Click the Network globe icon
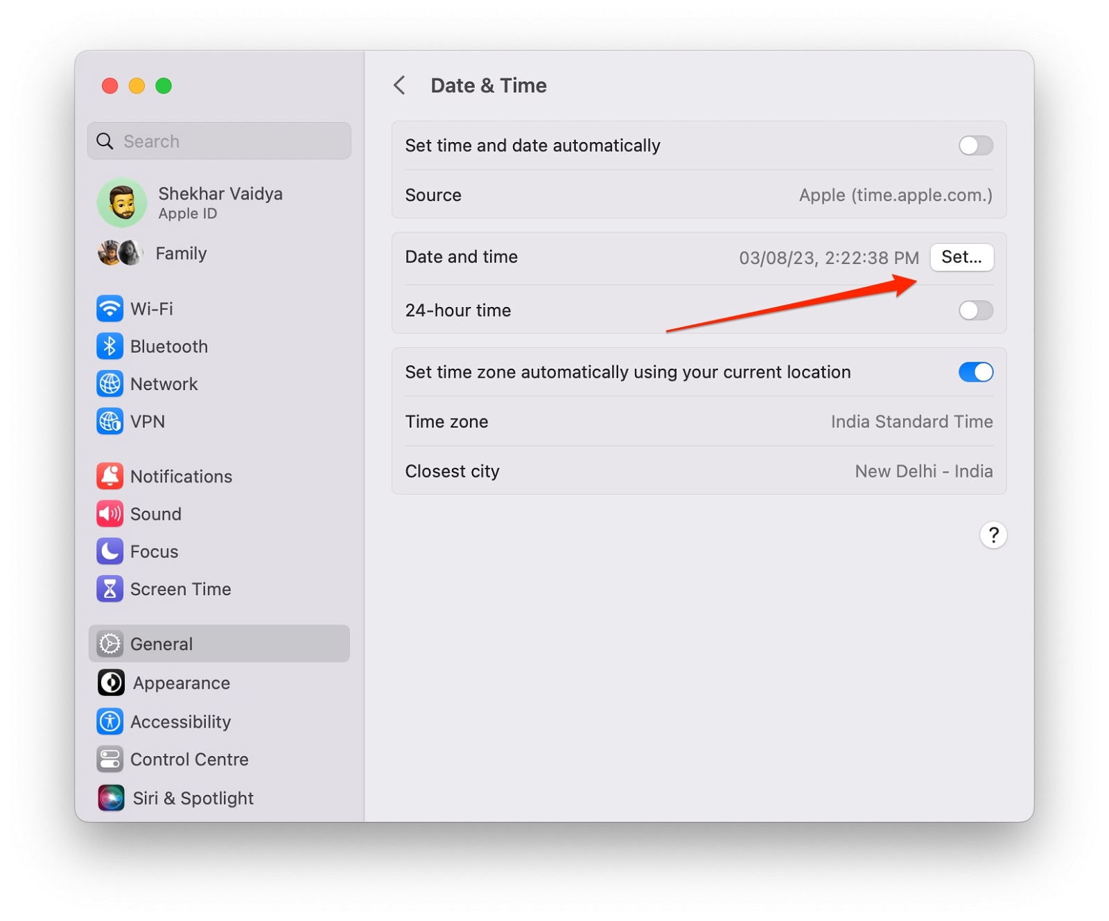1109x921 pixels. pyautogui.click(x=110, y=383)
